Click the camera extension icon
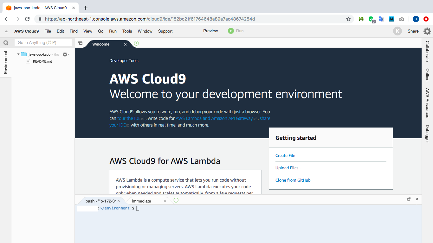 402,19
